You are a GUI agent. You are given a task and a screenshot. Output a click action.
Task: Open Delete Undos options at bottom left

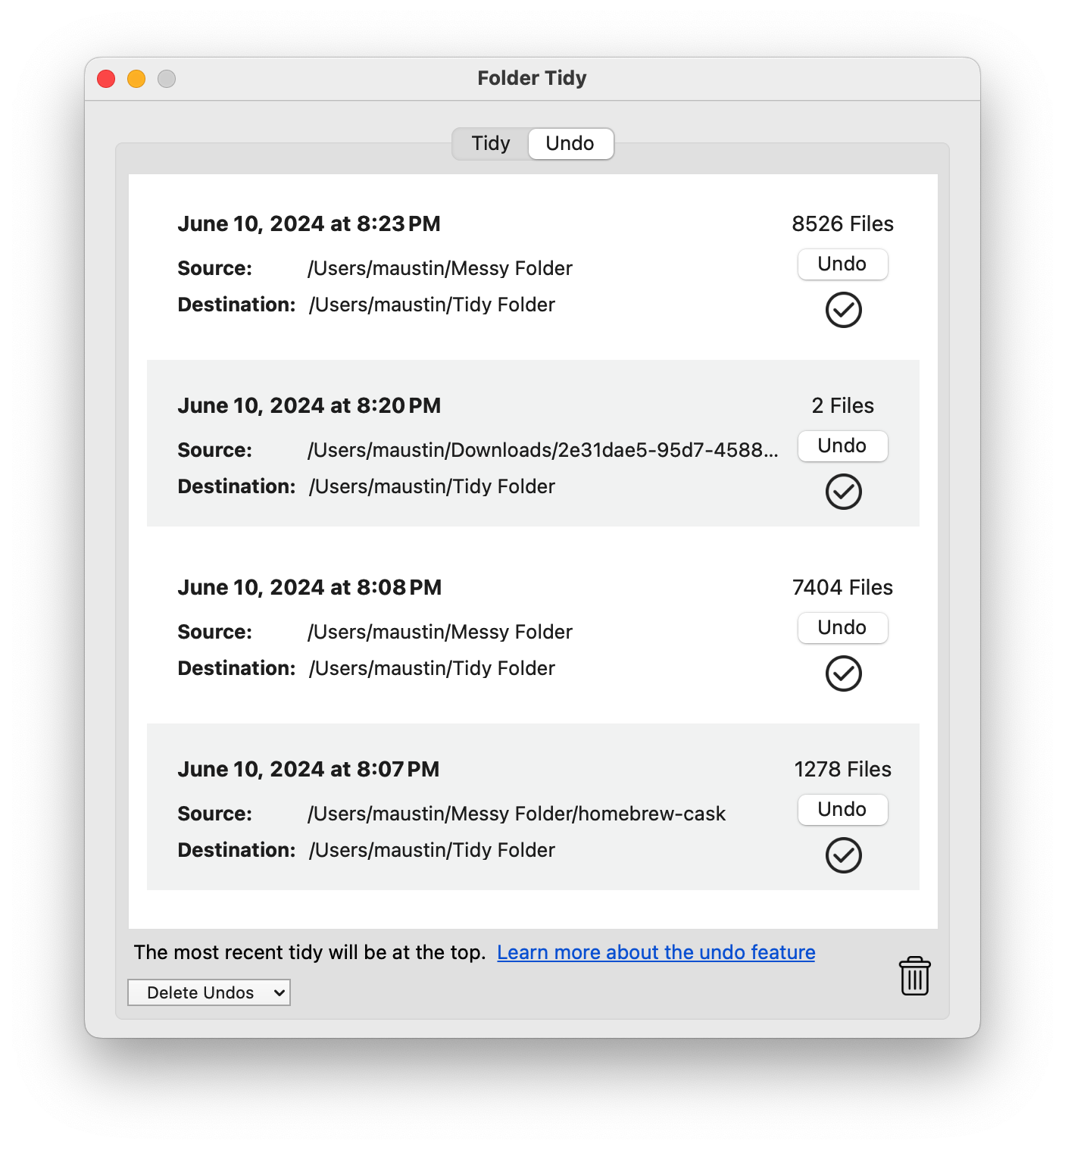pos(208,992)
